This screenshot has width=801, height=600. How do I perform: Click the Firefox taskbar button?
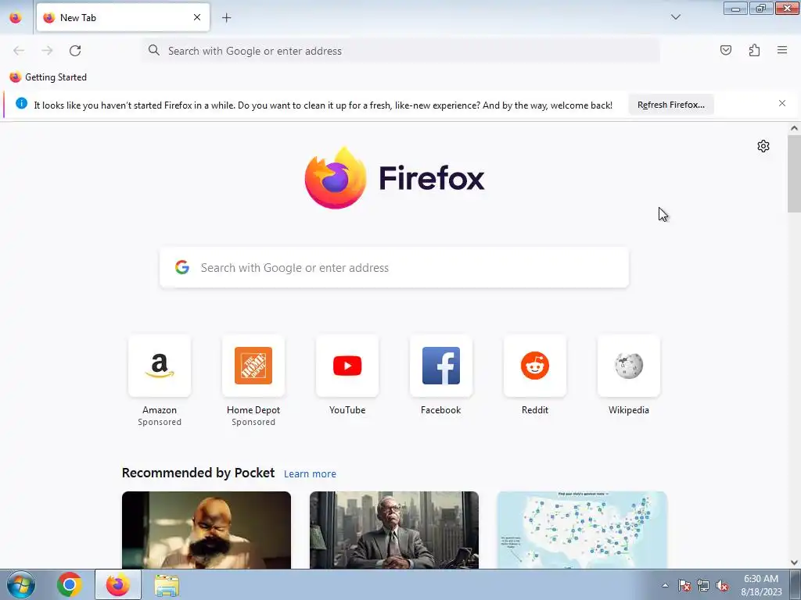(117, 584)
